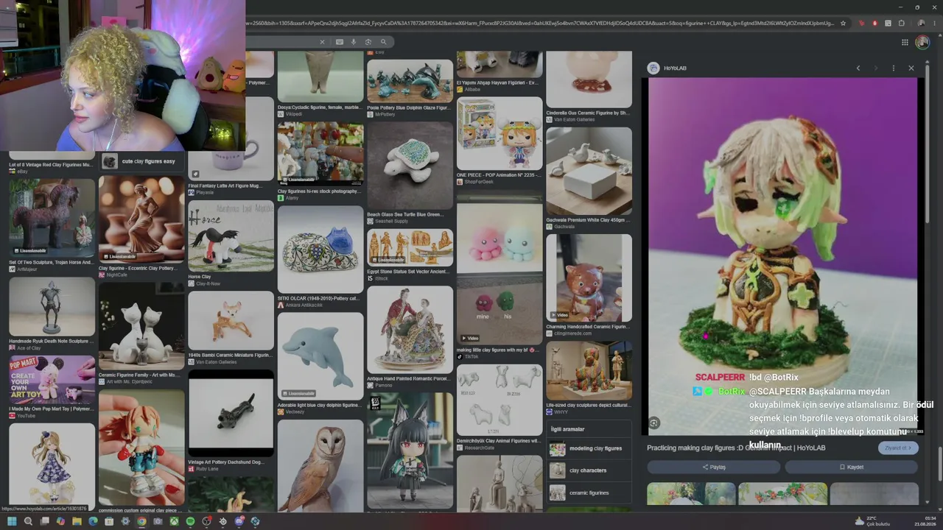
Task: Open the taskbar clock showing 01:34
Action: [925, 521]
